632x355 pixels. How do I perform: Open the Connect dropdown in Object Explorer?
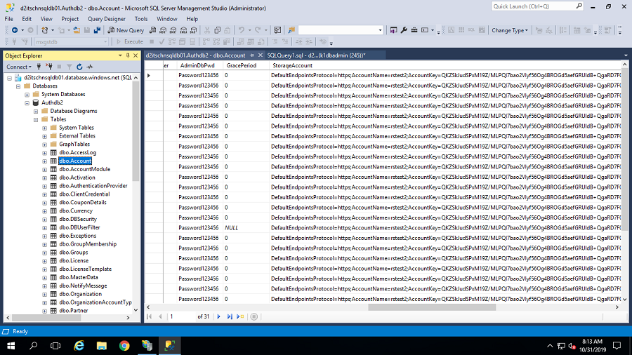pos(18,67)
